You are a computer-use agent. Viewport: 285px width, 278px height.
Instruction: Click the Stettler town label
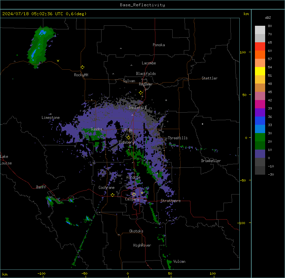click(x=210, y=78)
